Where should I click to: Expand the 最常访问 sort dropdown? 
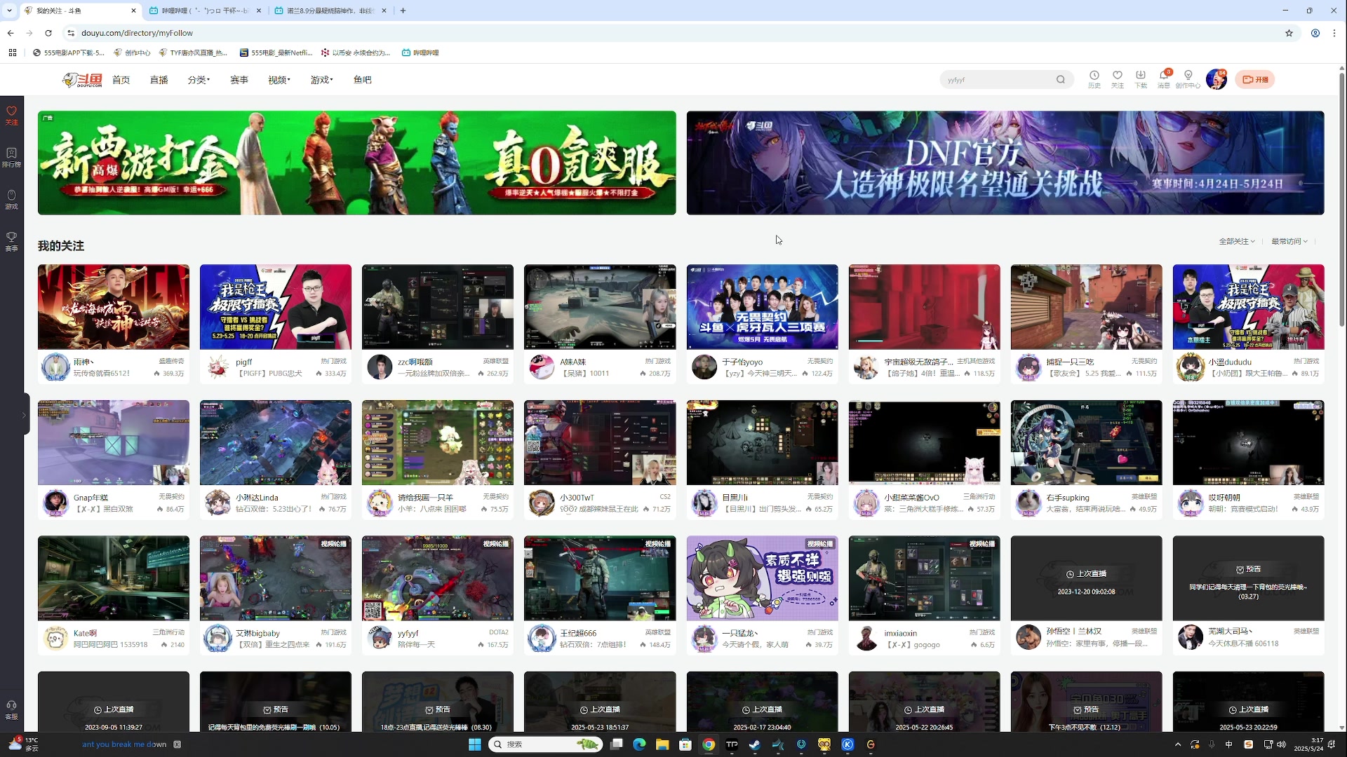pos(1289,241)
